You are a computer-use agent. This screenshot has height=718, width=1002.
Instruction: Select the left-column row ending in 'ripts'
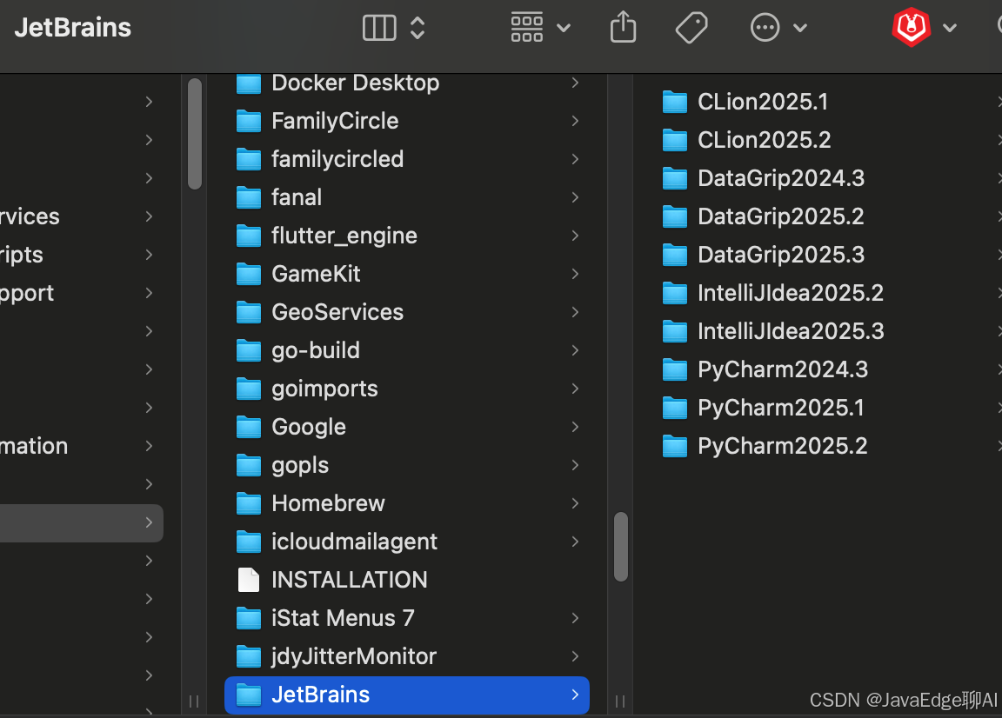pos(81,256)
